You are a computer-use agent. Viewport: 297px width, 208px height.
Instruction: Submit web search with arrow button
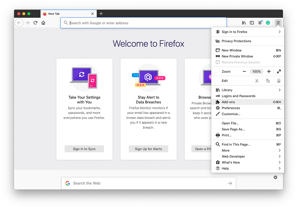[230, 183]
